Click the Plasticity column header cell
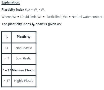Viewport: 104px width, 90px height. tap(24, 37)
